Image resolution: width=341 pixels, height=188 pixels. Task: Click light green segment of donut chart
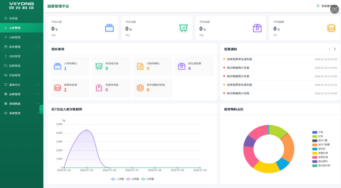(277, 131)
